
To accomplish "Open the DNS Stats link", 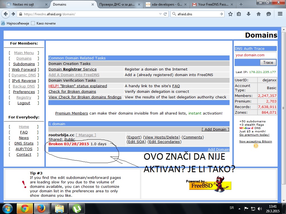I will click(24, 144).
